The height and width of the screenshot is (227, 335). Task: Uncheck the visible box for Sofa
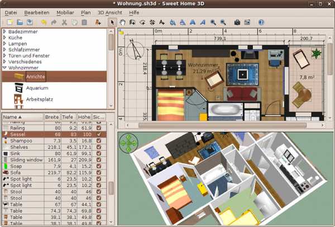coord(99,173)
